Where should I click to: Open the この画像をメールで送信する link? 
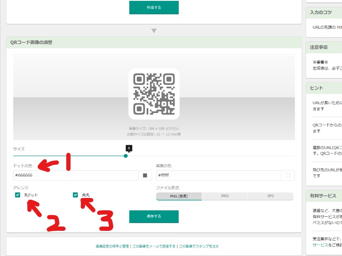click(154, 246)
